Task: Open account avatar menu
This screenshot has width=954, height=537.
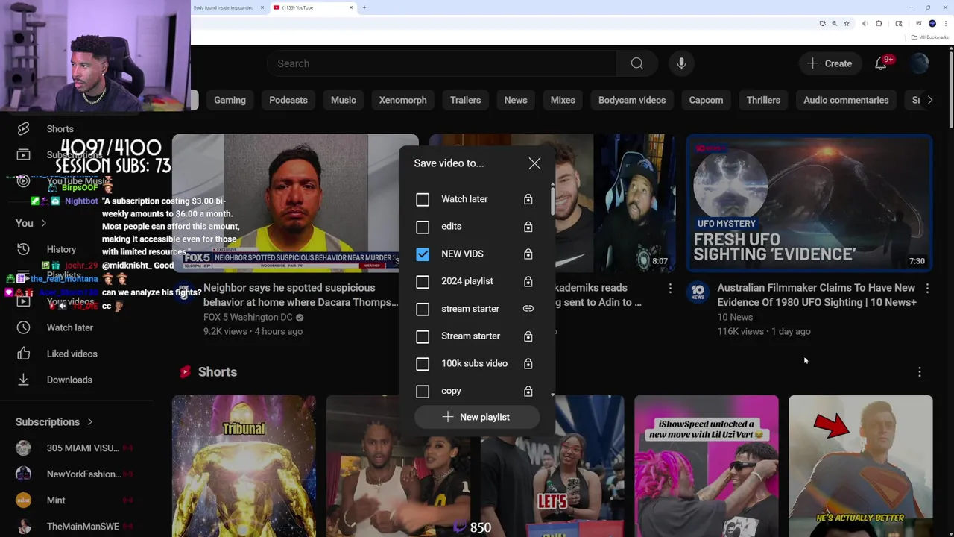Action: point(919,63)
